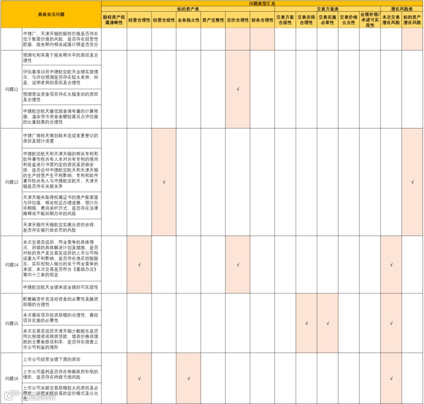Screen dimensions: 424x404
Task: Click cell 上市公司经营业绩下滑的原因
Action: pos(62,360)
